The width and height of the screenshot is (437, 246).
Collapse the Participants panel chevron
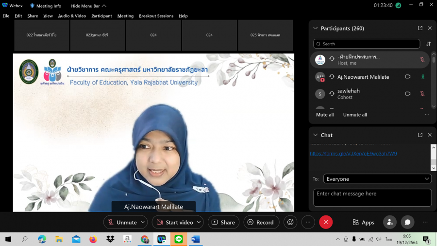click(316, 28)
